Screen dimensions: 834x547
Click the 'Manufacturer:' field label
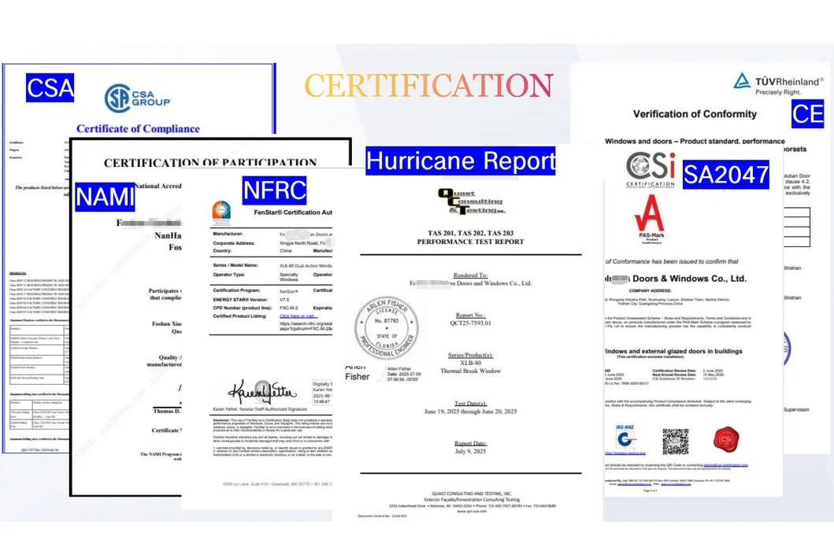[228, 234]
